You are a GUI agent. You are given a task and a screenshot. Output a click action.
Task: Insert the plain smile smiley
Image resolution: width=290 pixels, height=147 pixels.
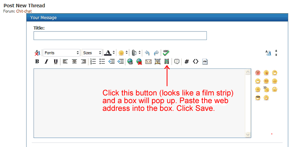275,81
